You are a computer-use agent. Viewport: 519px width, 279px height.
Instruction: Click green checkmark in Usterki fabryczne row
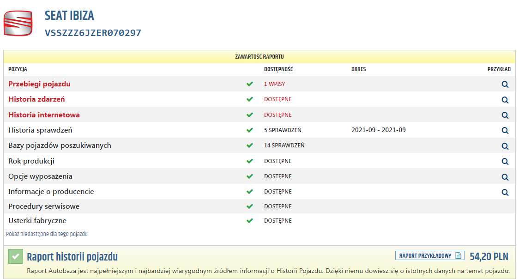(x=250, y=221)
